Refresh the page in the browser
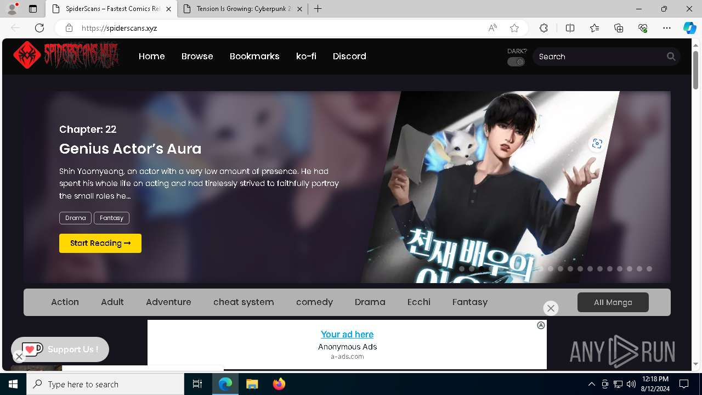702x395 pixels. pyautogui.click(x=39, y=28)
